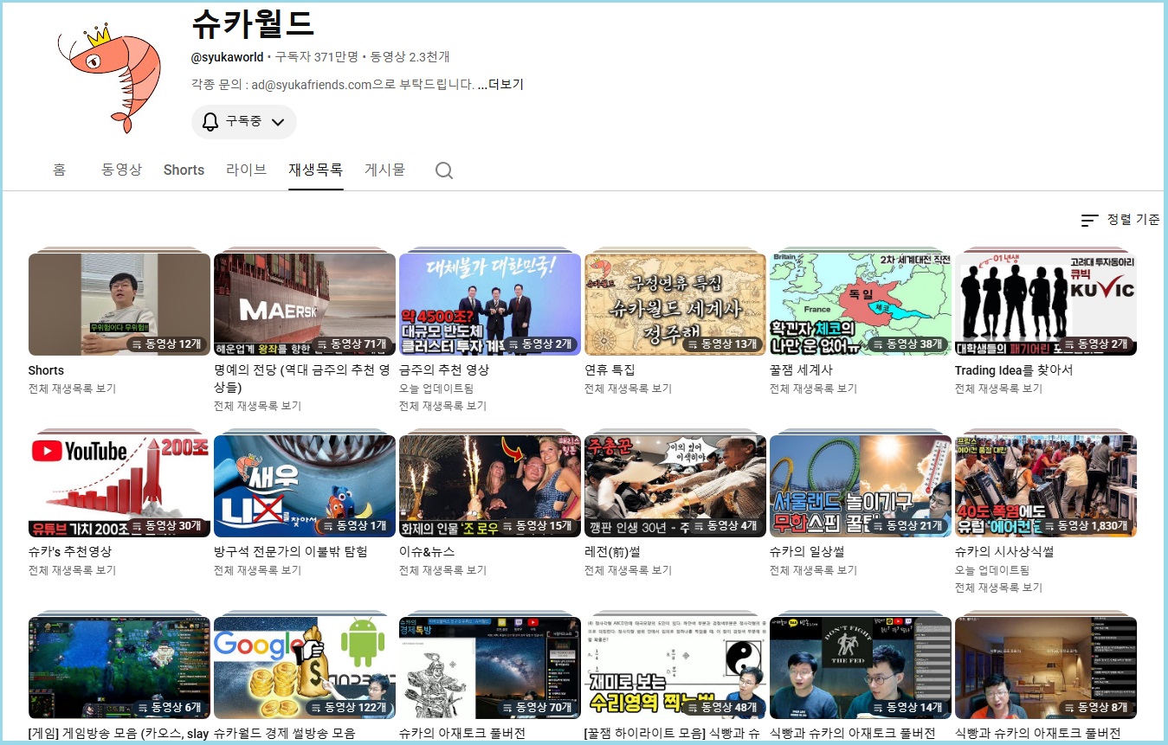This screenshot has height=745, width=1168.
Task: Click the [게임] 게임방송 모음 title
Action: point(119,734)
